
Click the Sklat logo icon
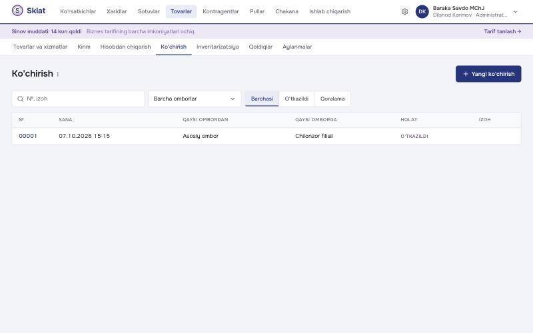tap(17, 11)
